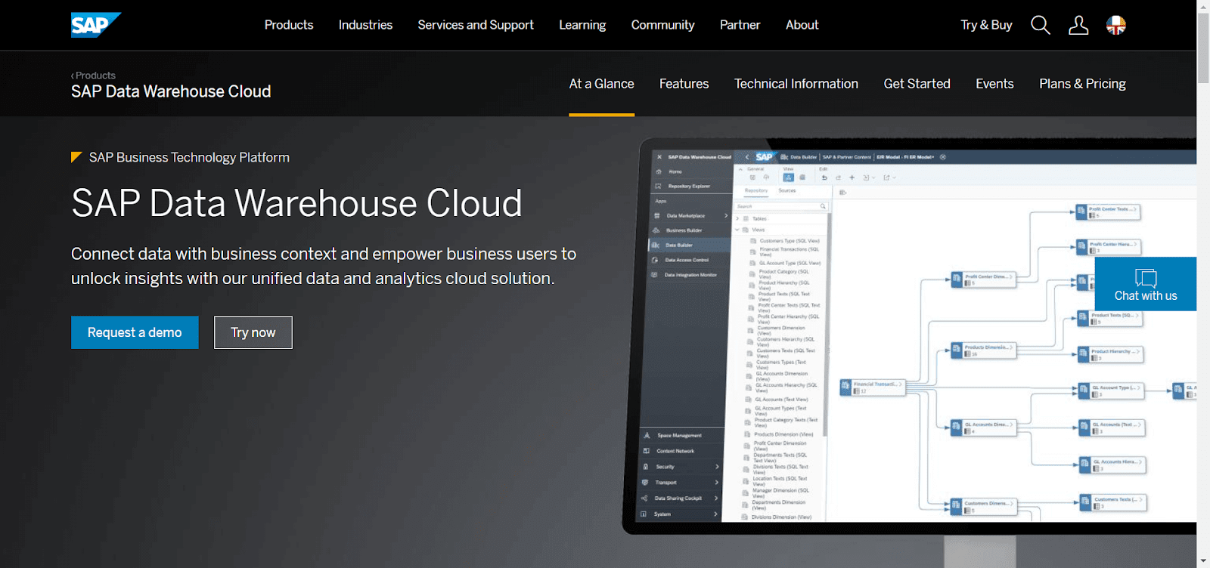This screenshot has height=568, width=1210.
Task: Open the Services and Support menu
Action: pos(476,25)
